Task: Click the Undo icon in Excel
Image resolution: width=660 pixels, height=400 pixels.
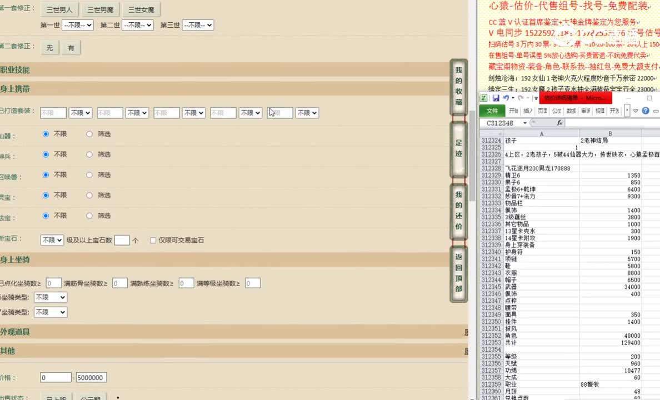Action: [506, 98]
